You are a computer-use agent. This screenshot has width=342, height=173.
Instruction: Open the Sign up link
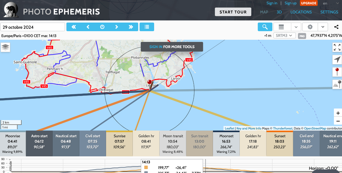click(x=291, y=3)
